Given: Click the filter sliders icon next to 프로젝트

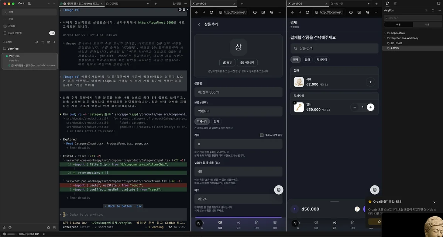Looking at the screenshot, I should [43, 42].
